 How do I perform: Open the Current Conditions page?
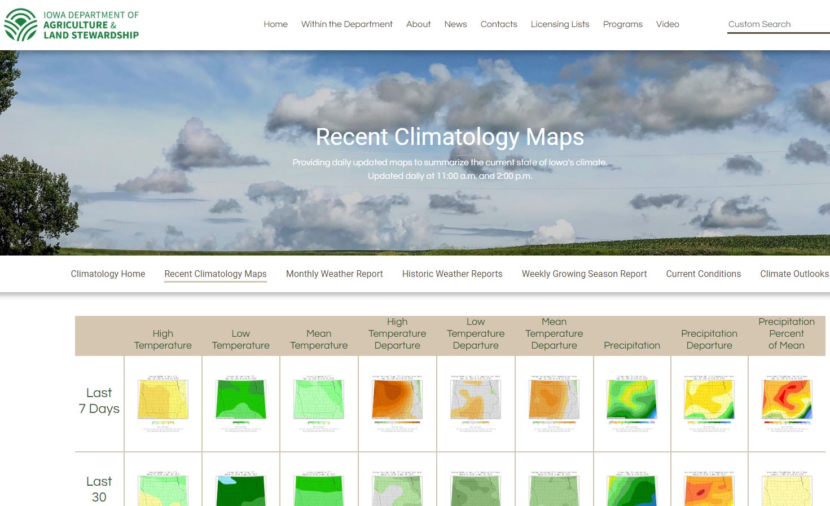tap(703, 274)
